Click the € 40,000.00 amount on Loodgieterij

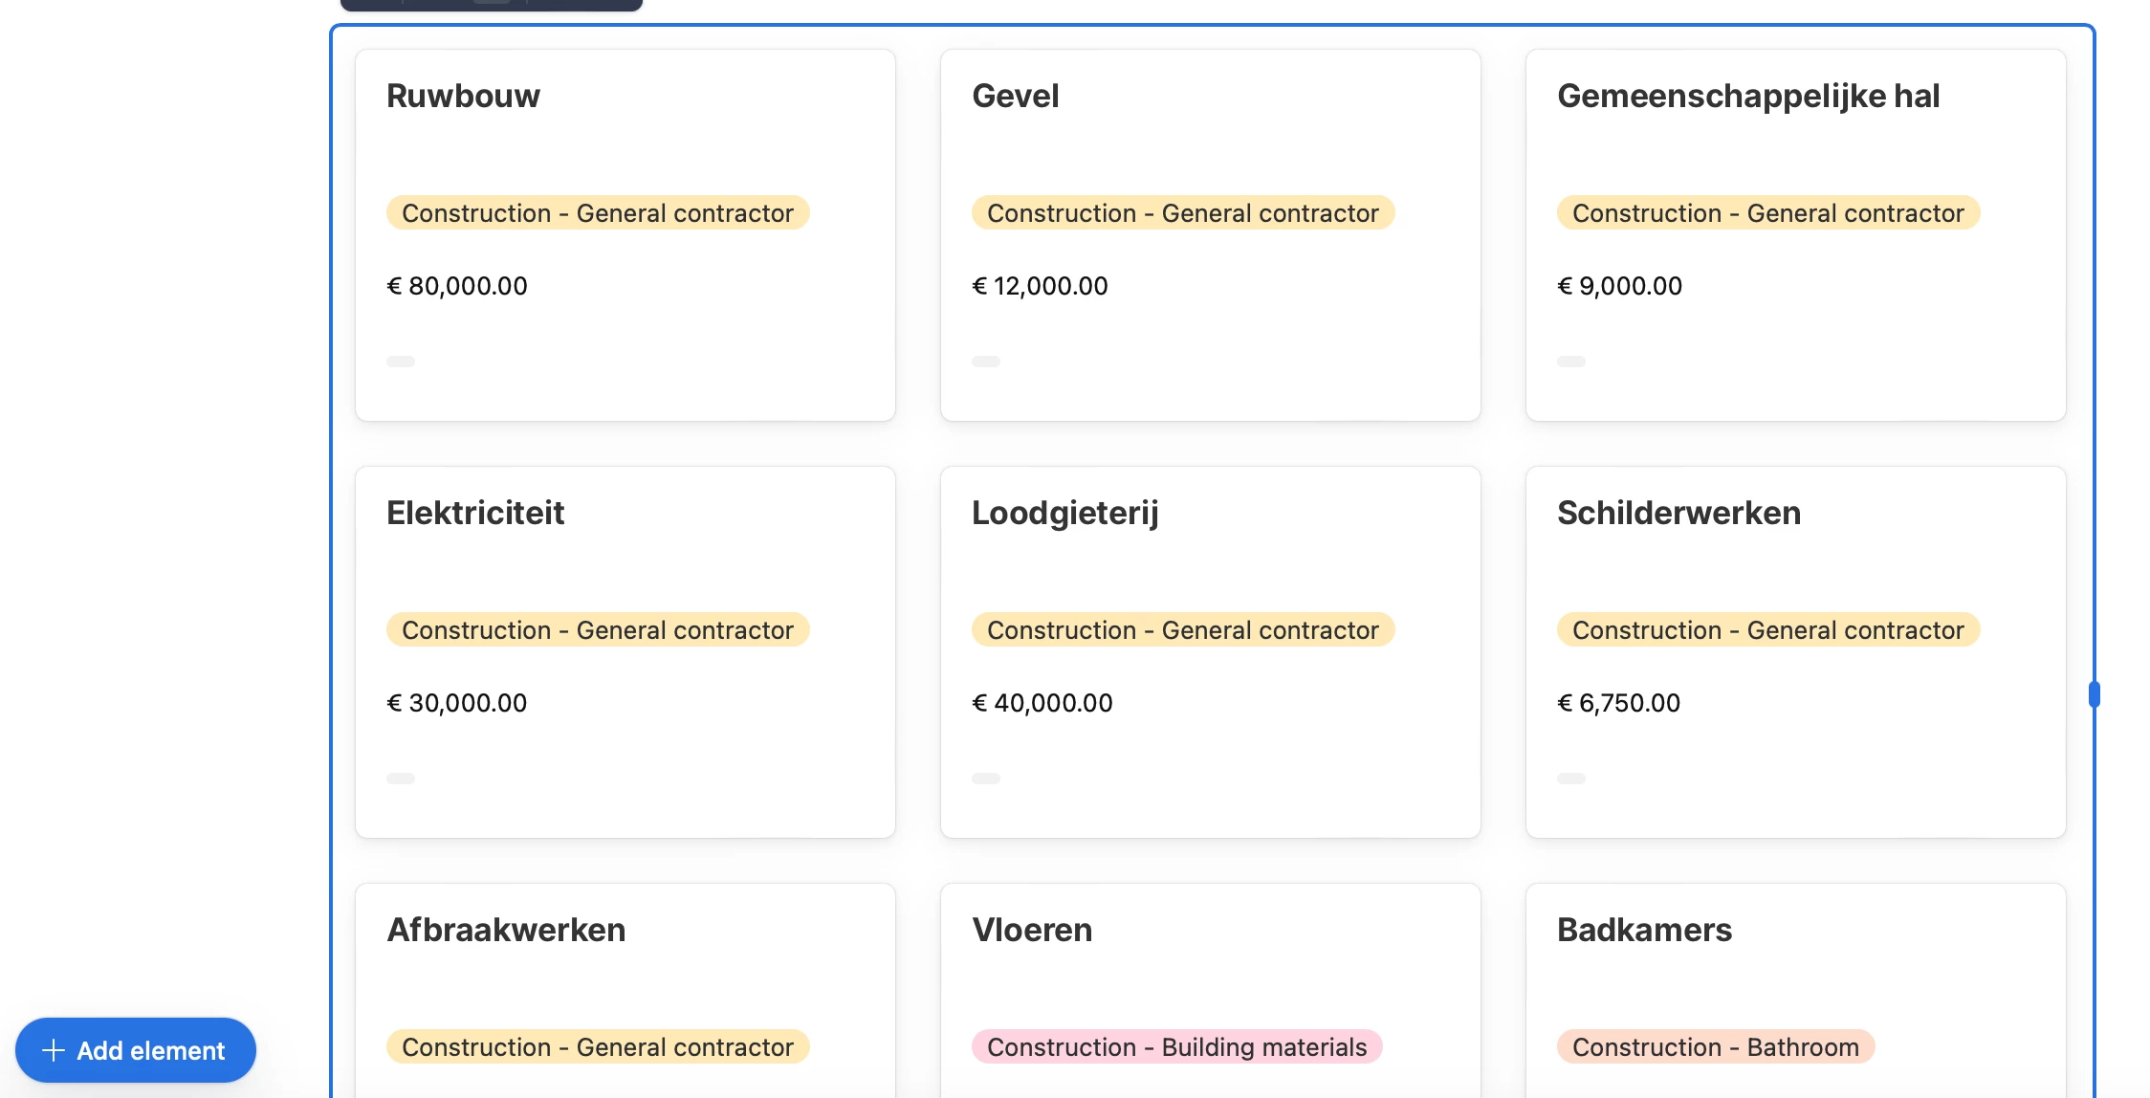[x=1042, y=703]
